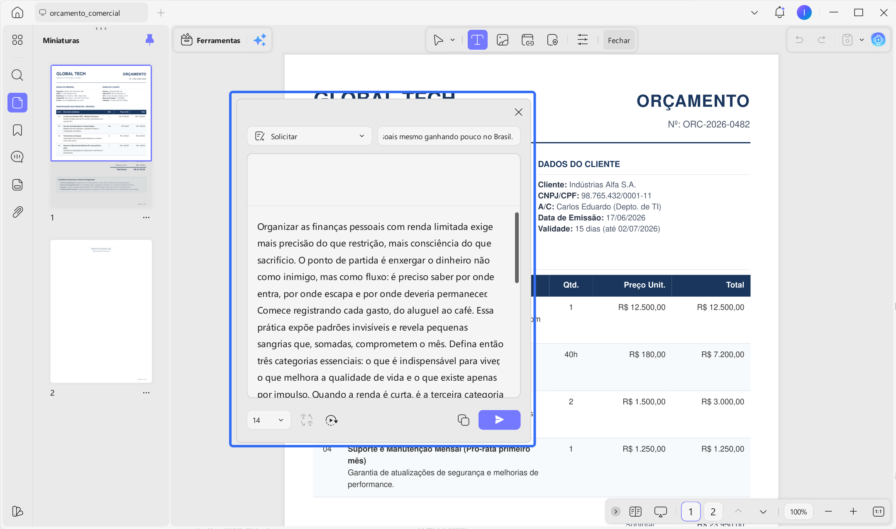This screenshot has height=529, width=896.
Task: Click the three-dot panel drag handle
Action: point(101,29)
